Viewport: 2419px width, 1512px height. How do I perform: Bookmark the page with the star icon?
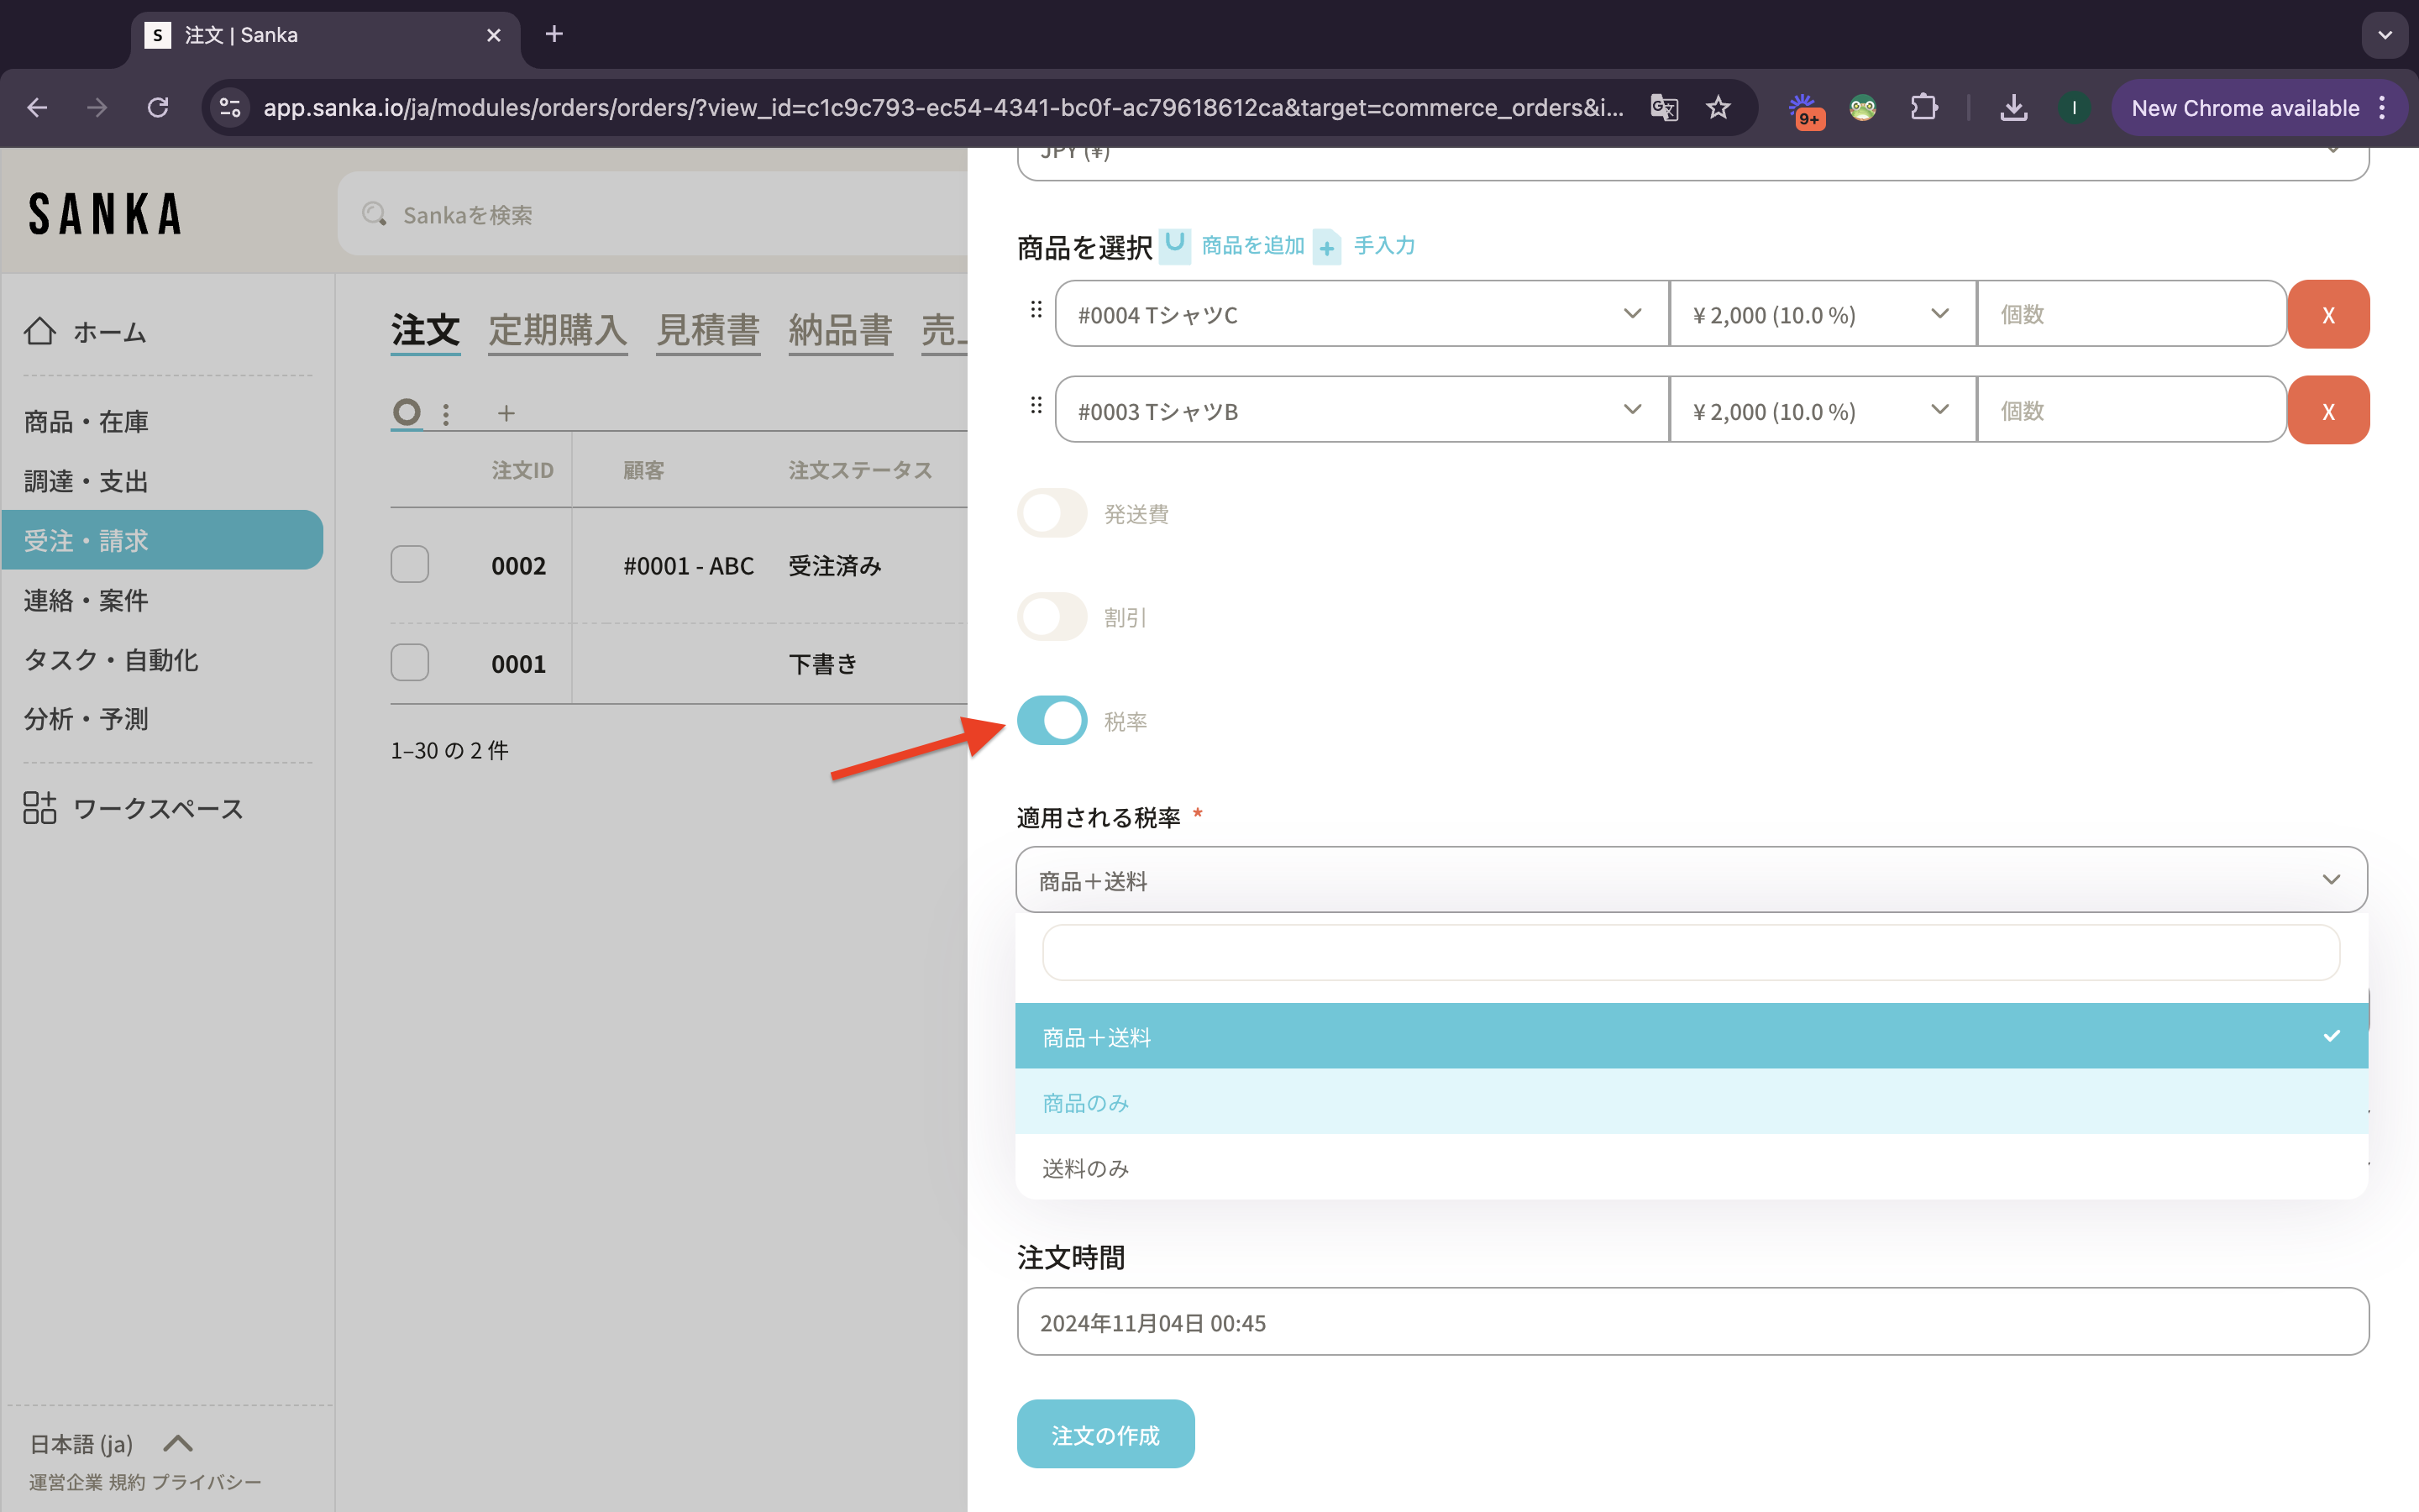point(1718,108)
